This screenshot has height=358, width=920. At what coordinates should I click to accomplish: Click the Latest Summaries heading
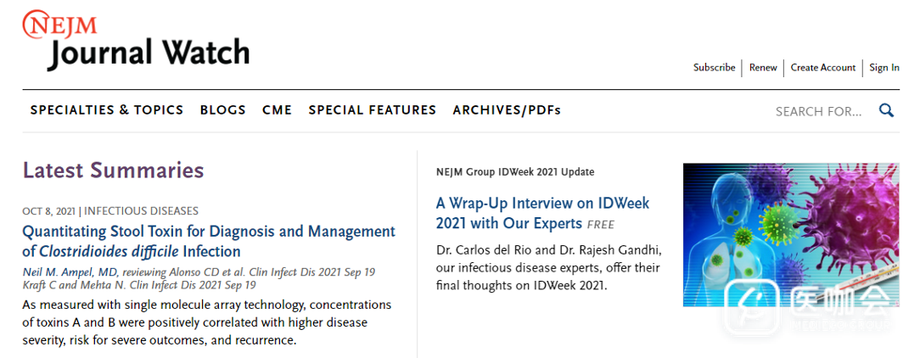113,171
